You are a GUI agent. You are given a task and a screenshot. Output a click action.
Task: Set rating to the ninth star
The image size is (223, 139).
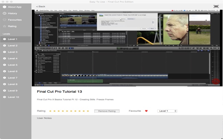(84, 111)
